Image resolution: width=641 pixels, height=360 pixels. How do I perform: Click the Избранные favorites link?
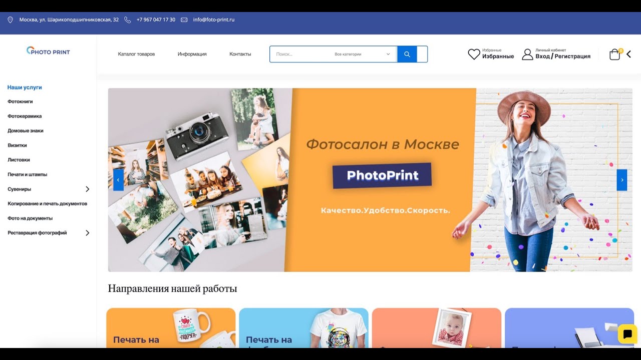(498, 56)
